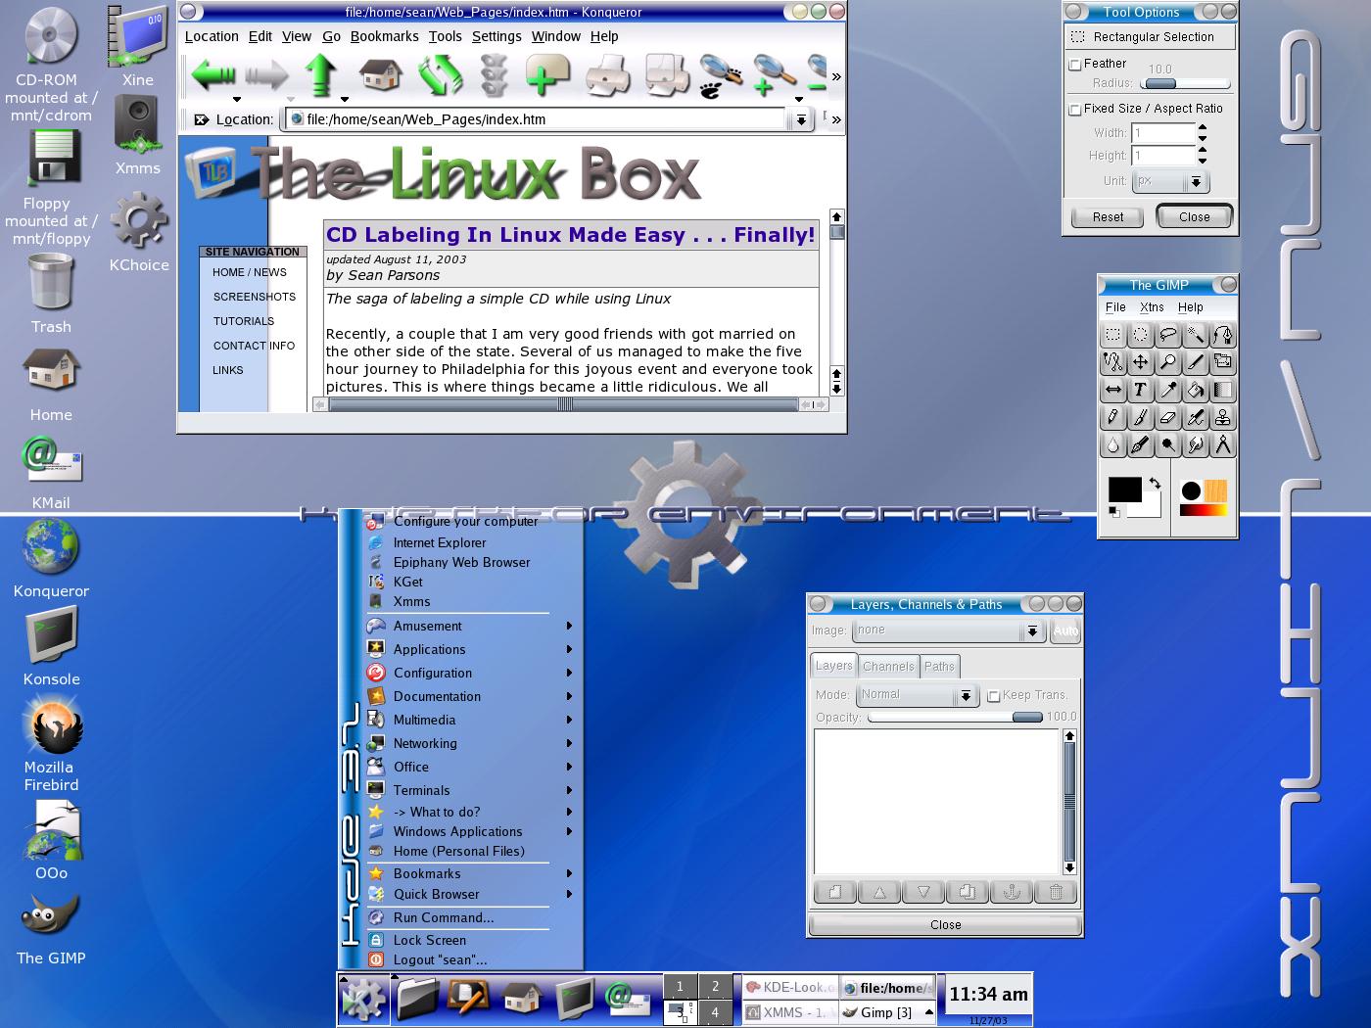Open the Settings menu in Konqueror
1371x1028 pixels.
pyautogui.click(x=496, y=36)
